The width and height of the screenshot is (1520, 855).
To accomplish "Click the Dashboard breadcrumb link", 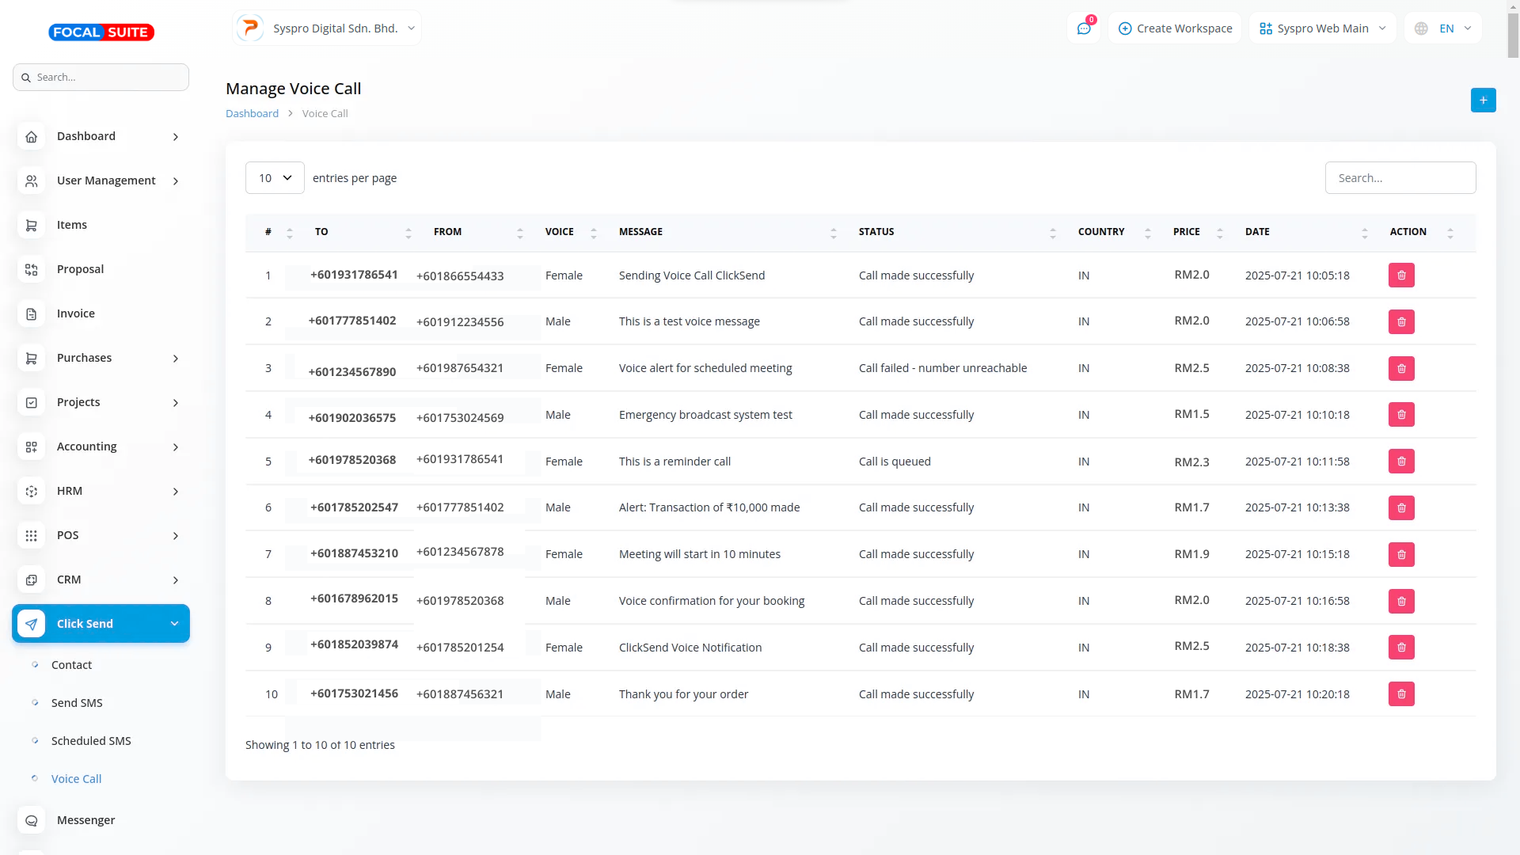I will 252,114.
